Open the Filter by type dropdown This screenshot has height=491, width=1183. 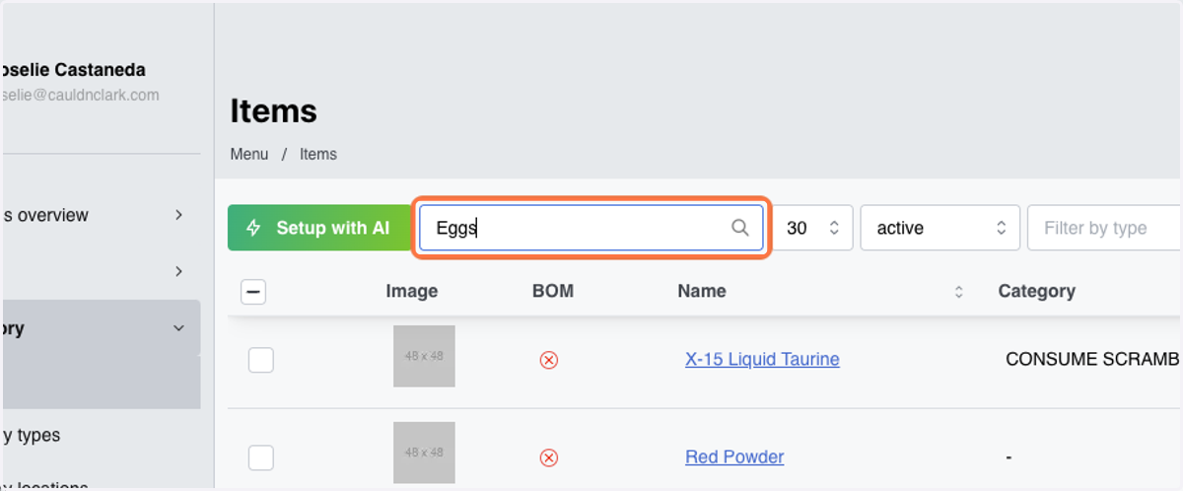click(1104, 228)
